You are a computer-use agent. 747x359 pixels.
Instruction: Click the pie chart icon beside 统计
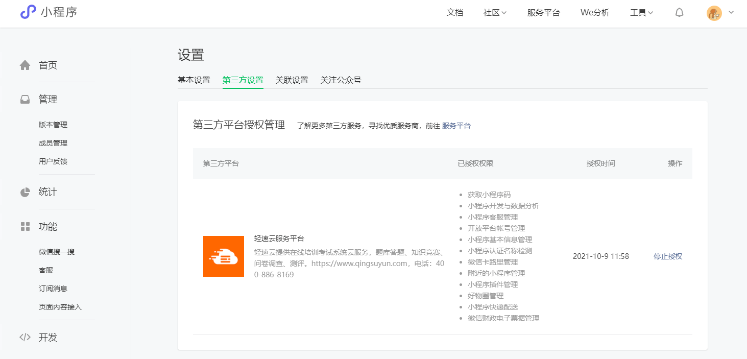click(x=25, y=192)
